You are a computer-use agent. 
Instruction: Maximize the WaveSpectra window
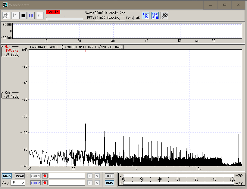coord(225,5)
